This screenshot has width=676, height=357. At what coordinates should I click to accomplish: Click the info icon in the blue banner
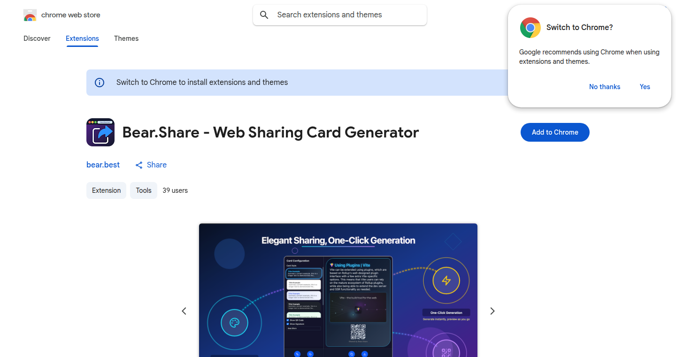[x=100, y=83]
